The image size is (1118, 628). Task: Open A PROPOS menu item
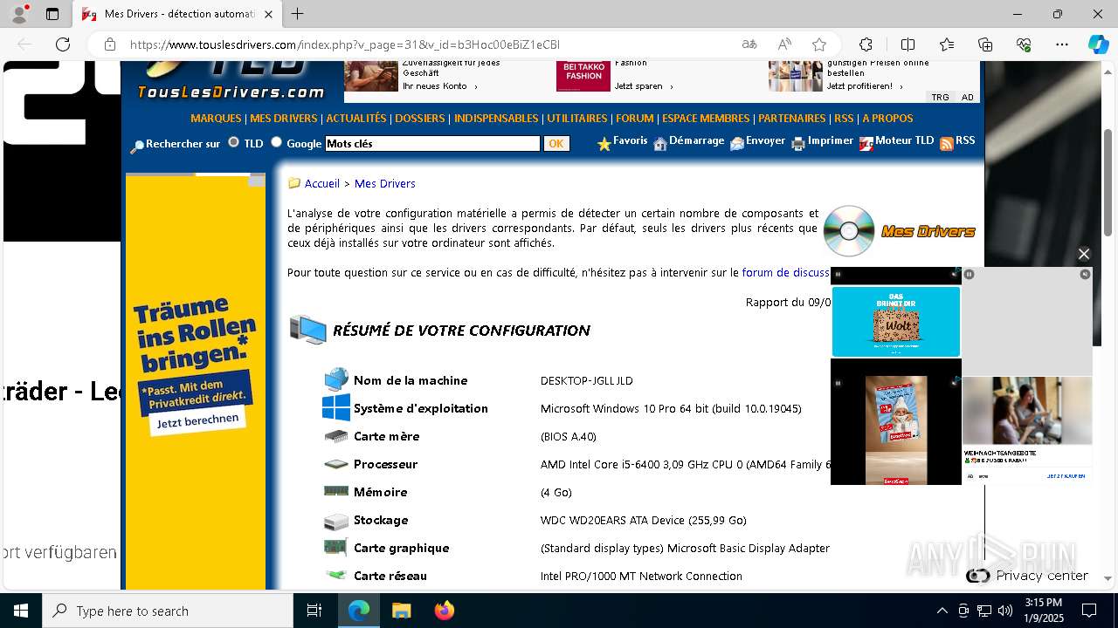pos(887,119)
